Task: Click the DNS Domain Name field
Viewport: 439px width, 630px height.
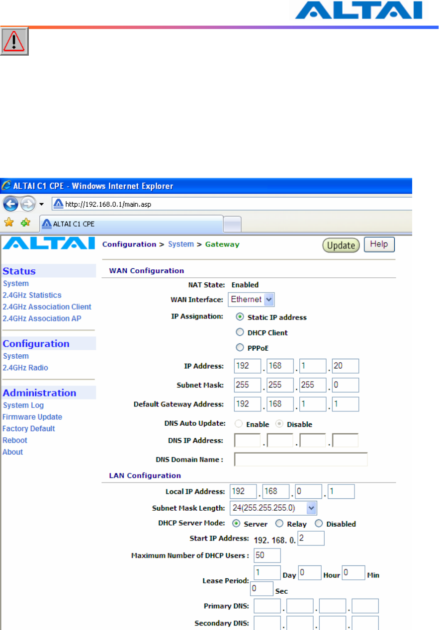Action: (x=301, y=459)
